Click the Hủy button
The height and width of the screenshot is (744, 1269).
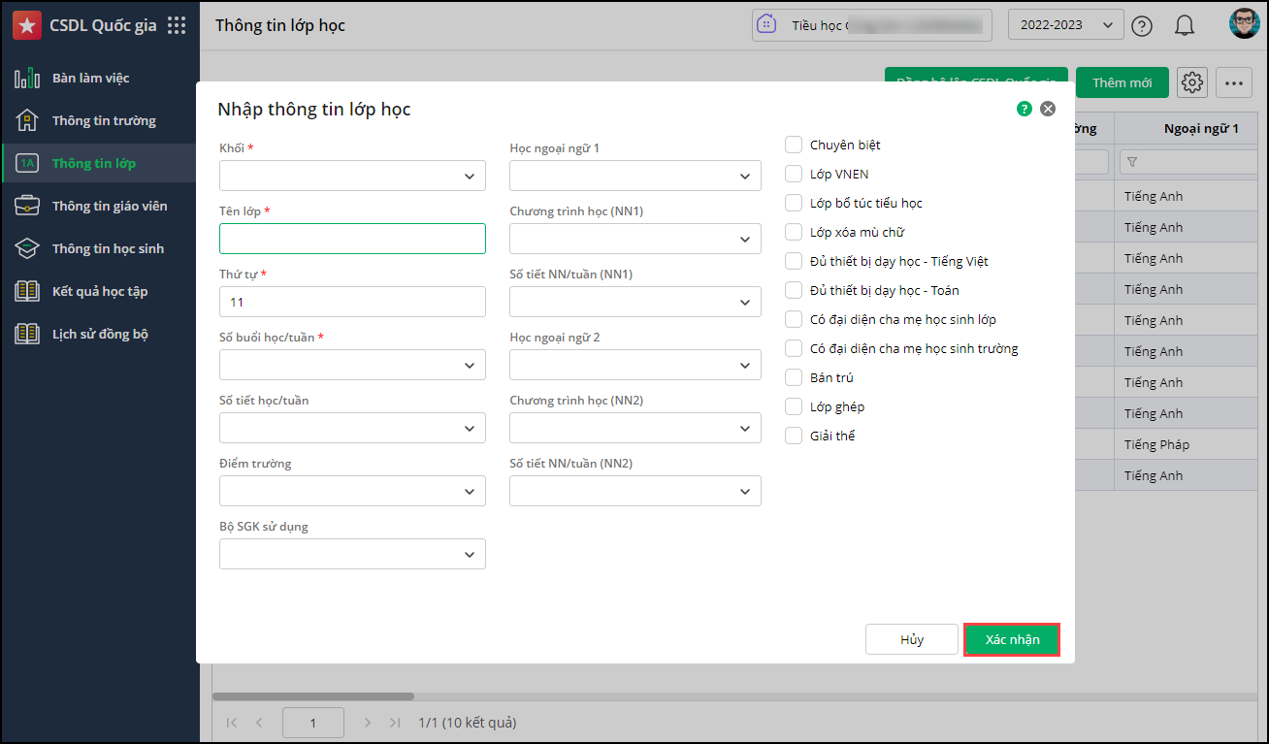tap(912, 640)
